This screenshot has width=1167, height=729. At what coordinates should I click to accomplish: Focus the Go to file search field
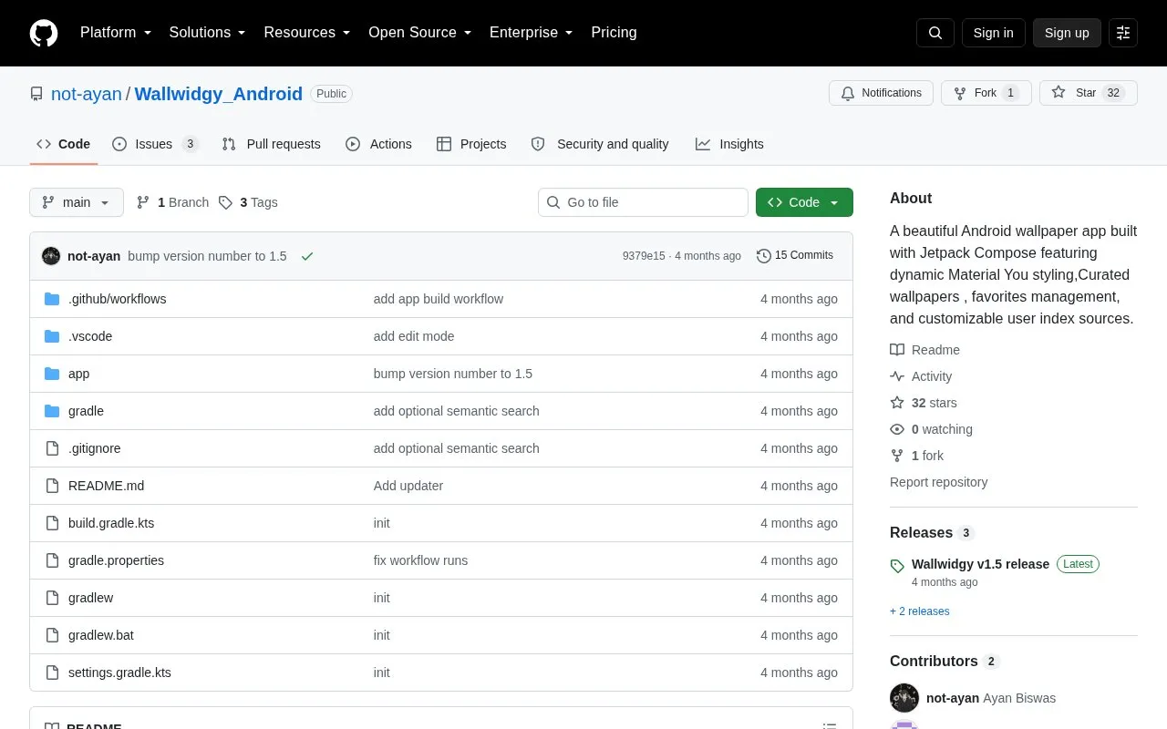(643, 202)
